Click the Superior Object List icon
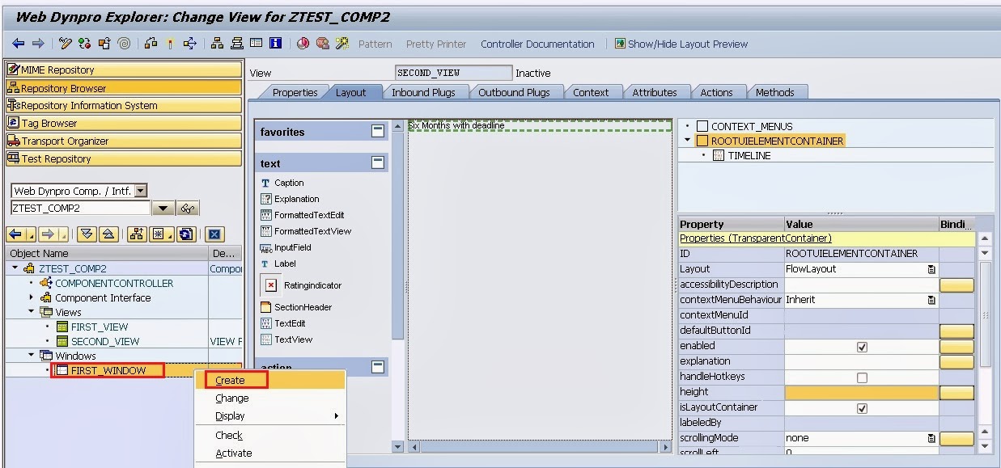Viewport: 1001px width, 468px height. 136,234
